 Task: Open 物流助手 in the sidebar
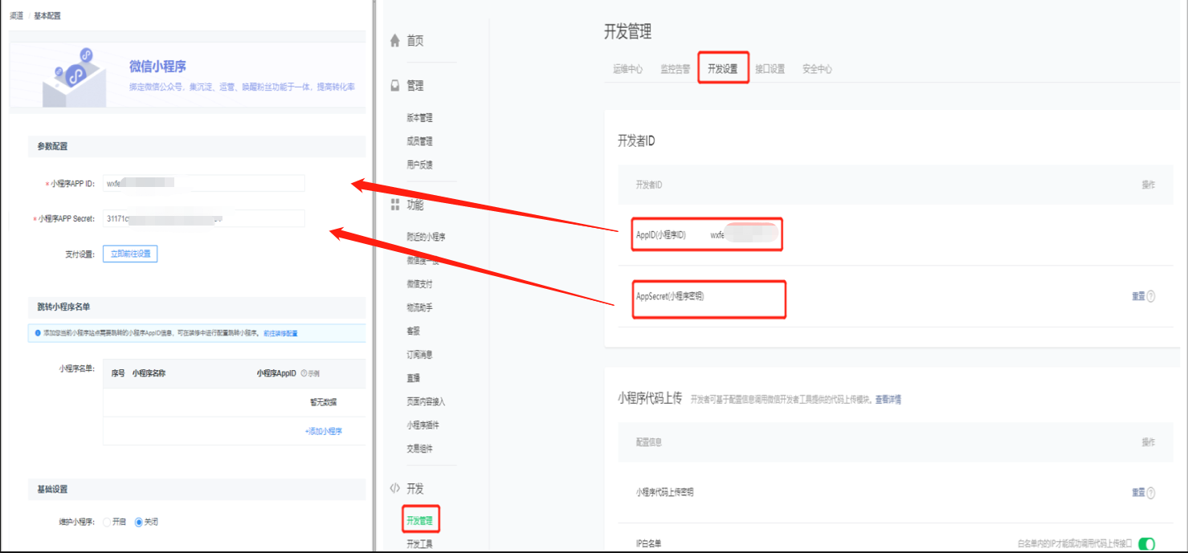click(419, 307)
